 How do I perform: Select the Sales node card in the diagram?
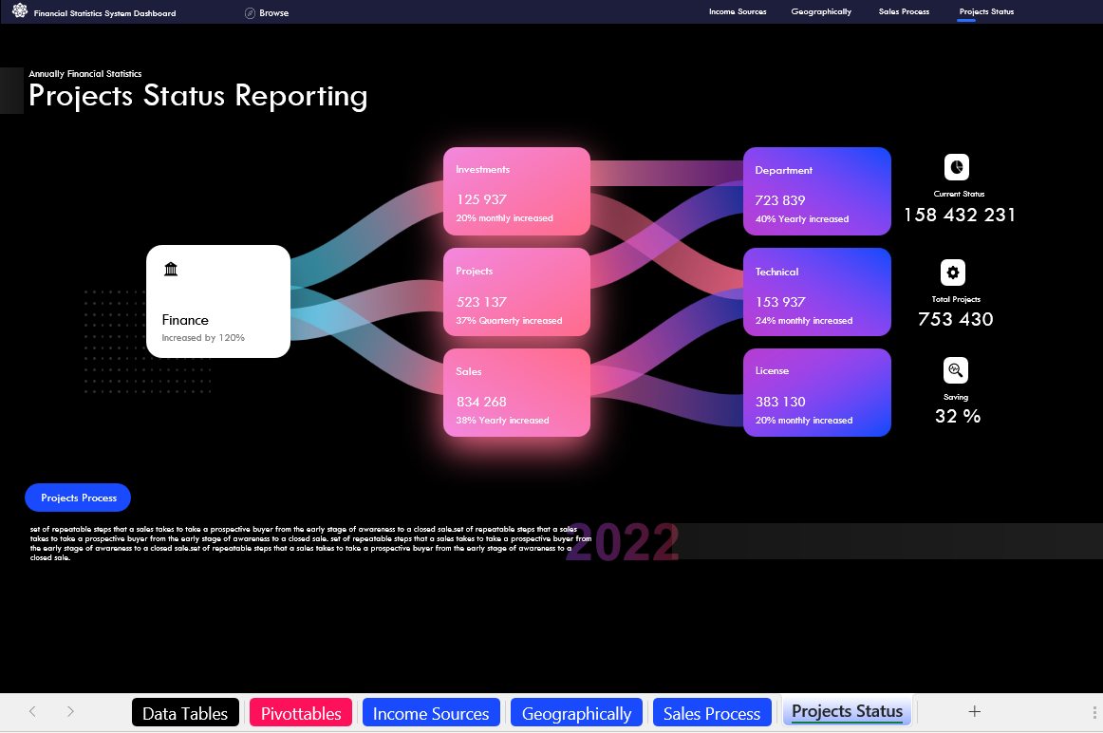point(516,392)
